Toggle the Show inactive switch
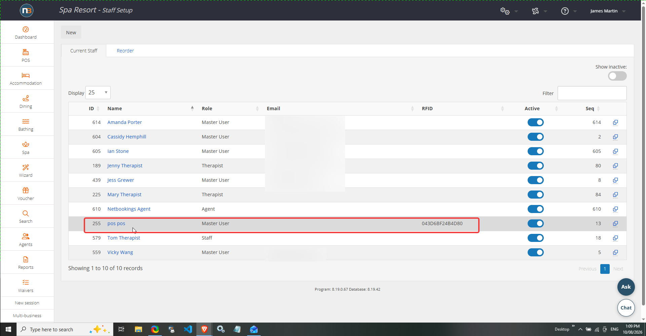Viewport: 646px width, 336px height. (x=617, y=76)
